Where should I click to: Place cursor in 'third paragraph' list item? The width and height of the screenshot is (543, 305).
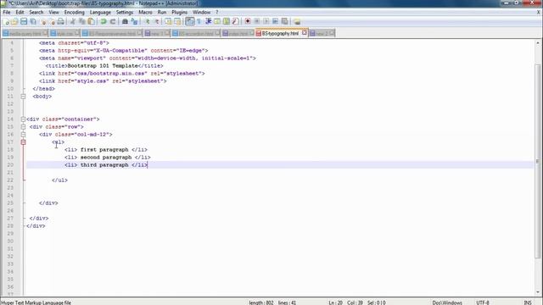point(104,165)
